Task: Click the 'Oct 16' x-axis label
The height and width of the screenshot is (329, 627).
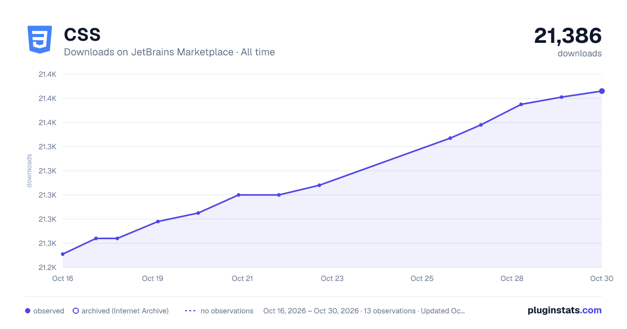Action: (63, 278)
